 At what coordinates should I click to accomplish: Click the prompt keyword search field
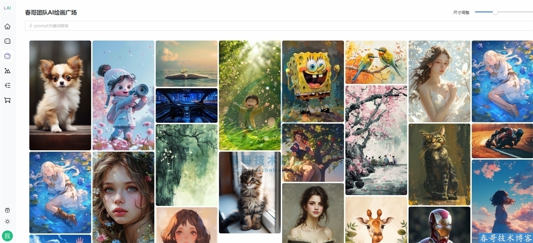click(x=279, y=26)
